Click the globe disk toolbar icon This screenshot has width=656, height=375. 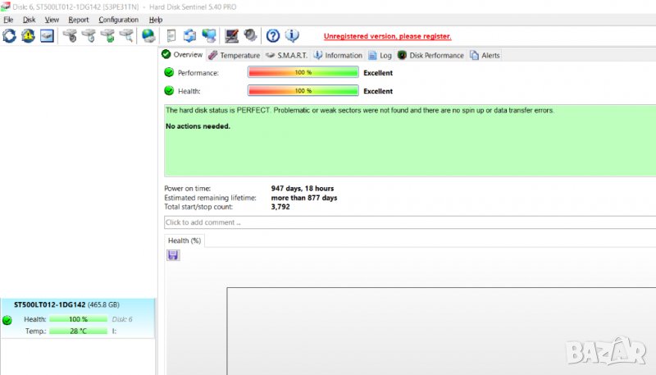click(x=148, y=35)
